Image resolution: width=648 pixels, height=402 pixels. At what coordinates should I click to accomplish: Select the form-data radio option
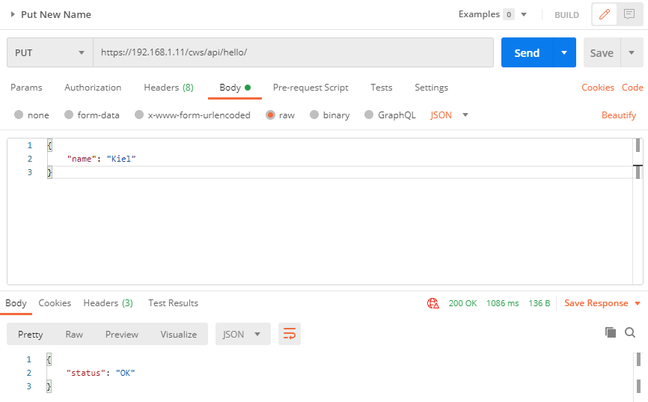pos(69,115)
